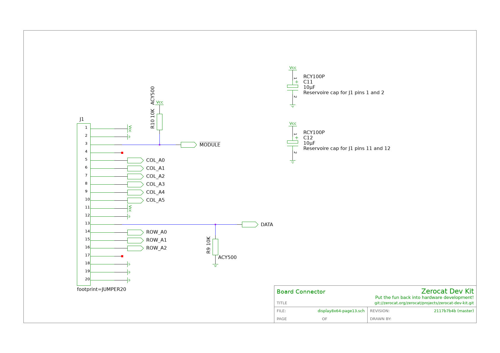500x353 pixels.
Task: Select capacitor C11 symbol
Action: coord(292,87)
